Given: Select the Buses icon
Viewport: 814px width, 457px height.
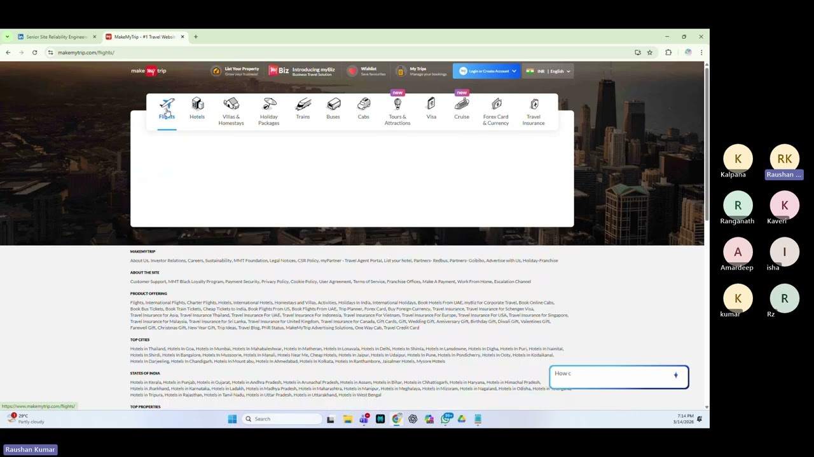Looking at the screenshot, I should point(333,104).
